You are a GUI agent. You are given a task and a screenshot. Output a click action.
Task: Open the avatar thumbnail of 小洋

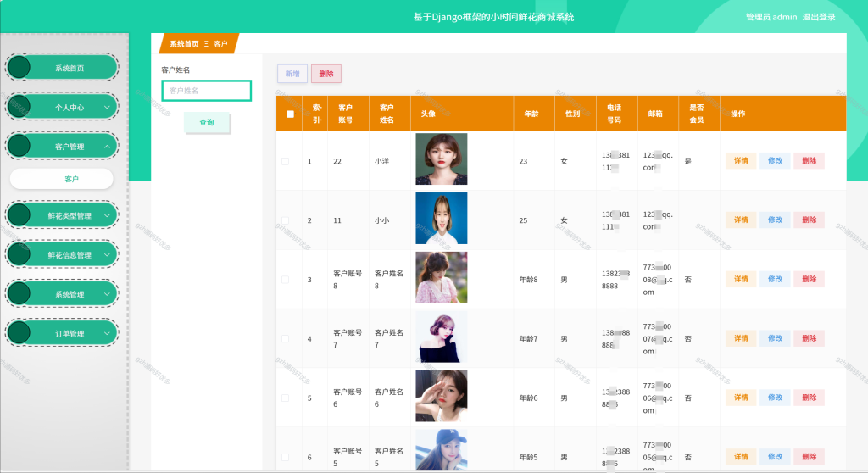click(x=441, y=159)
